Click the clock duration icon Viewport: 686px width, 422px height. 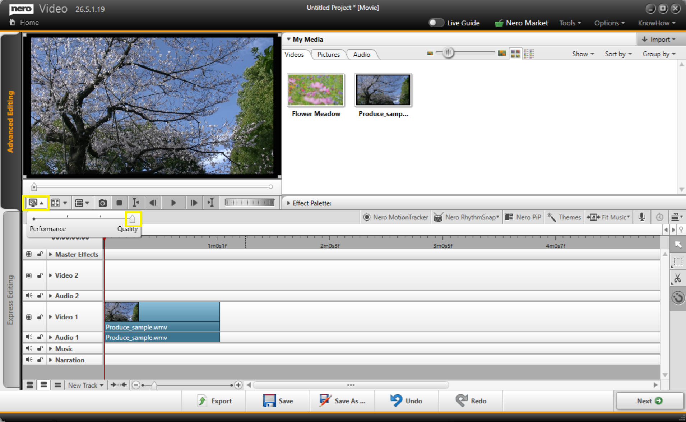click(x=659, y=217)
